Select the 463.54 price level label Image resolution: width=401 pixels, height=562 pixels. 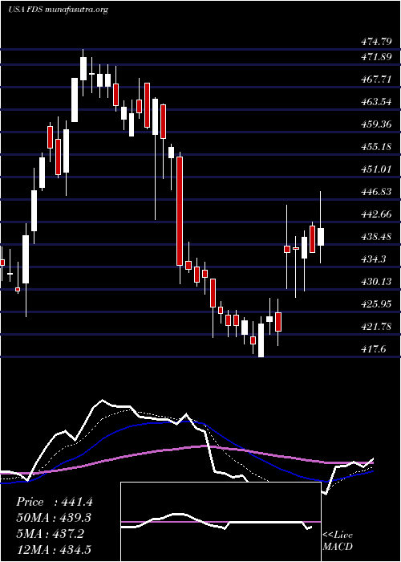tap(376, 102)
